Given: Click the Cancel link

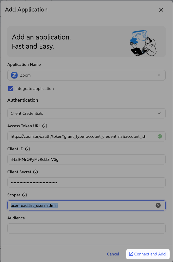Looking at the screenshot, I should (113, 254).
